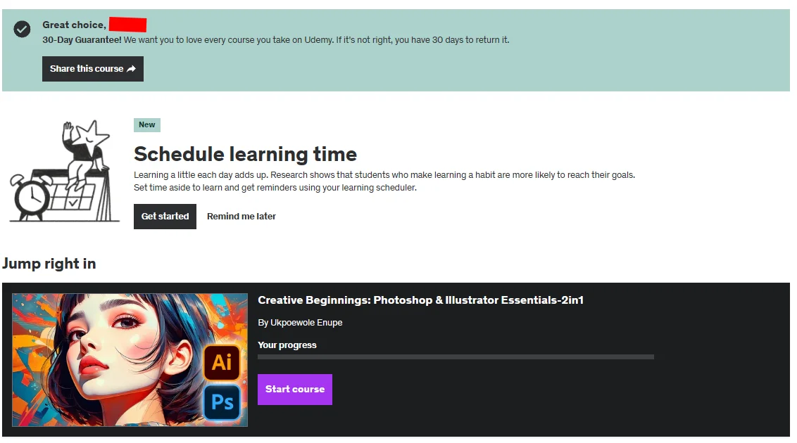
Task: Click the Schedule learning time heading
Action: [245, 154]
